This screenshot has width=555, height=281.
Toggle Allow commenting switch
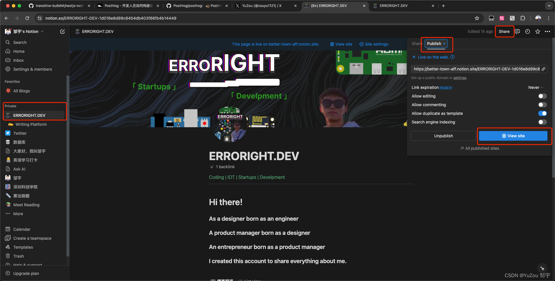542,105
